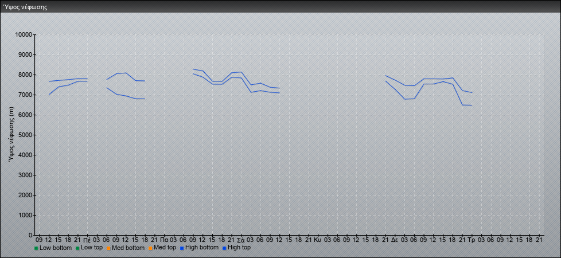Click the Ύψος νέφωσης panel title
This screenshot has height=258, width=561.
25,7
